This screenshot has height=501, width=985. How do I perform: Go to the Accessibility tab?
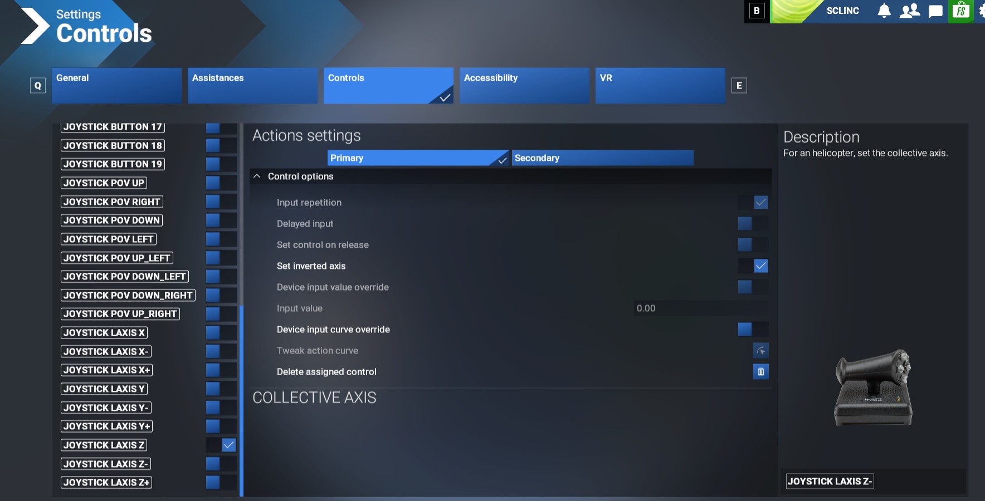pyautogui.click(x=524, y=86)
